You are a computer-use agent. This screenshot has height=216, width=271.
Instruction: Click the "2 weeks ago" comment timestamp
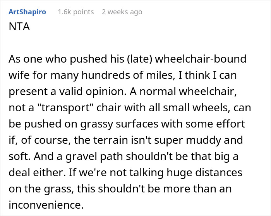122,12
